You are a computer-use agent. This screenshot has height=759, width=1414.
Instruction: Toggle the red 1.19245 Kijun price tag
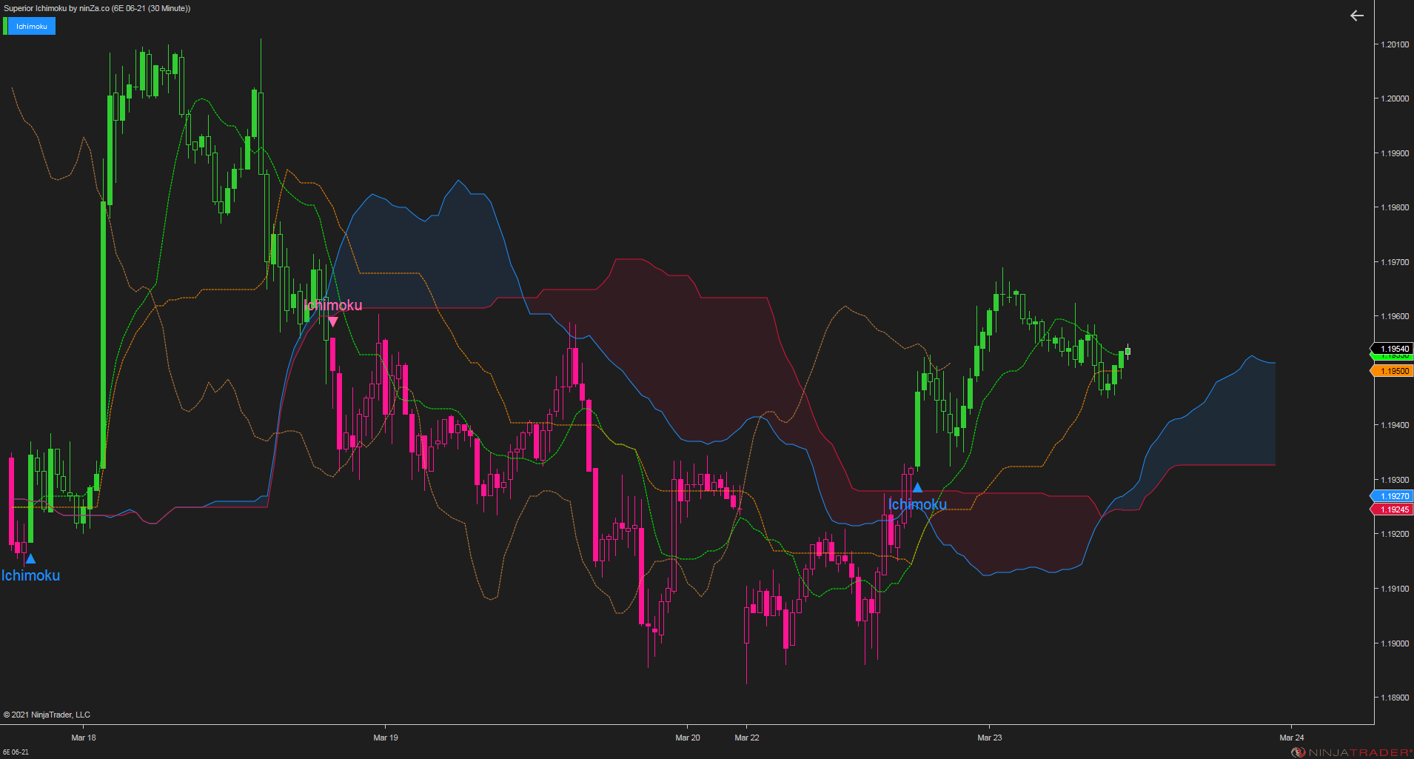point(1392,509)
